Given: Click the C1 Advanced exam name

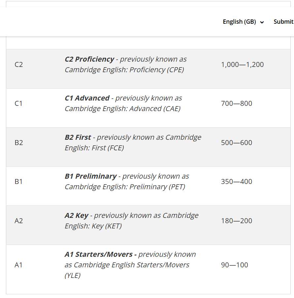Looking at the screenshot, I should point(87,98).
